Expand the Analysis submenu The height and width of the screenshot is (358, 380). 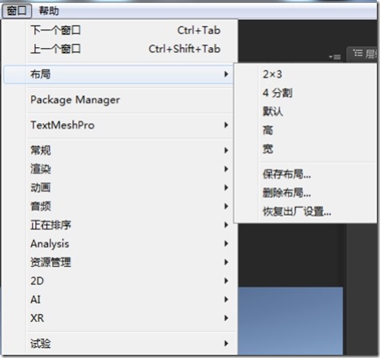[119, 244]
